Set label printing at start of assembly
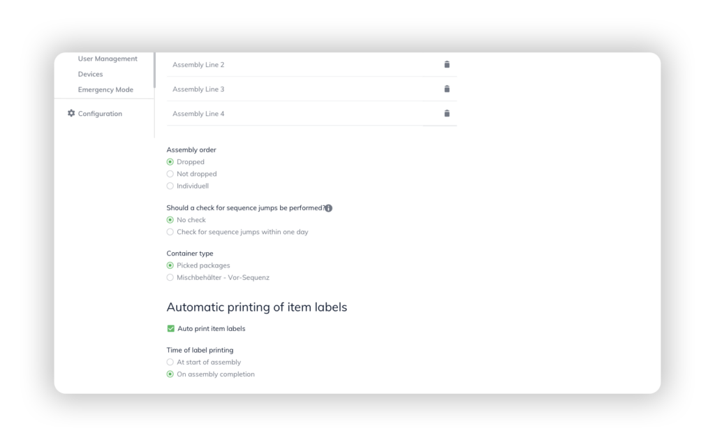 (170, 362)
